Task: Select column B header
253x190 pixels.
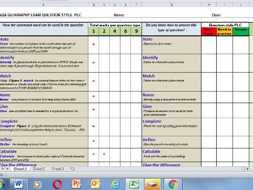Action: 94,5
